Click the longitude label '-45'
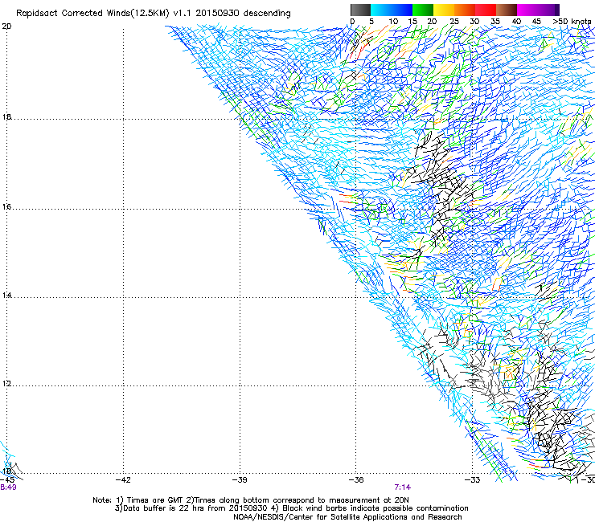This screenshot has height=522, width=595. click(x=7, y=480)
